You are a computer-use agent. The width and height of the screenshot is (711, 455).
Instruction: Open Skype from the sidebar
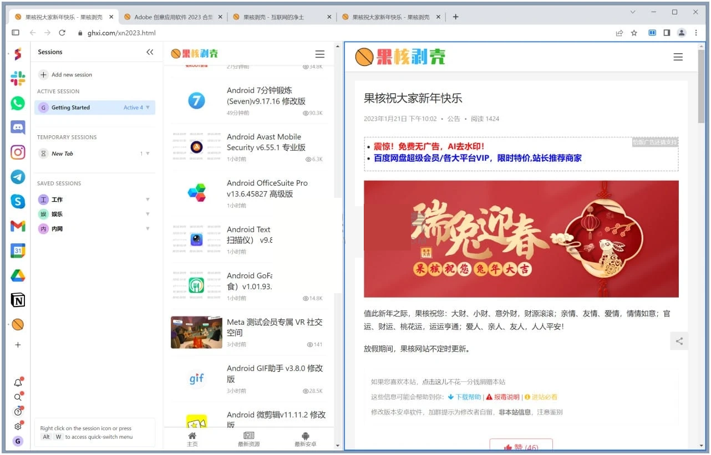tap(17, 201)
